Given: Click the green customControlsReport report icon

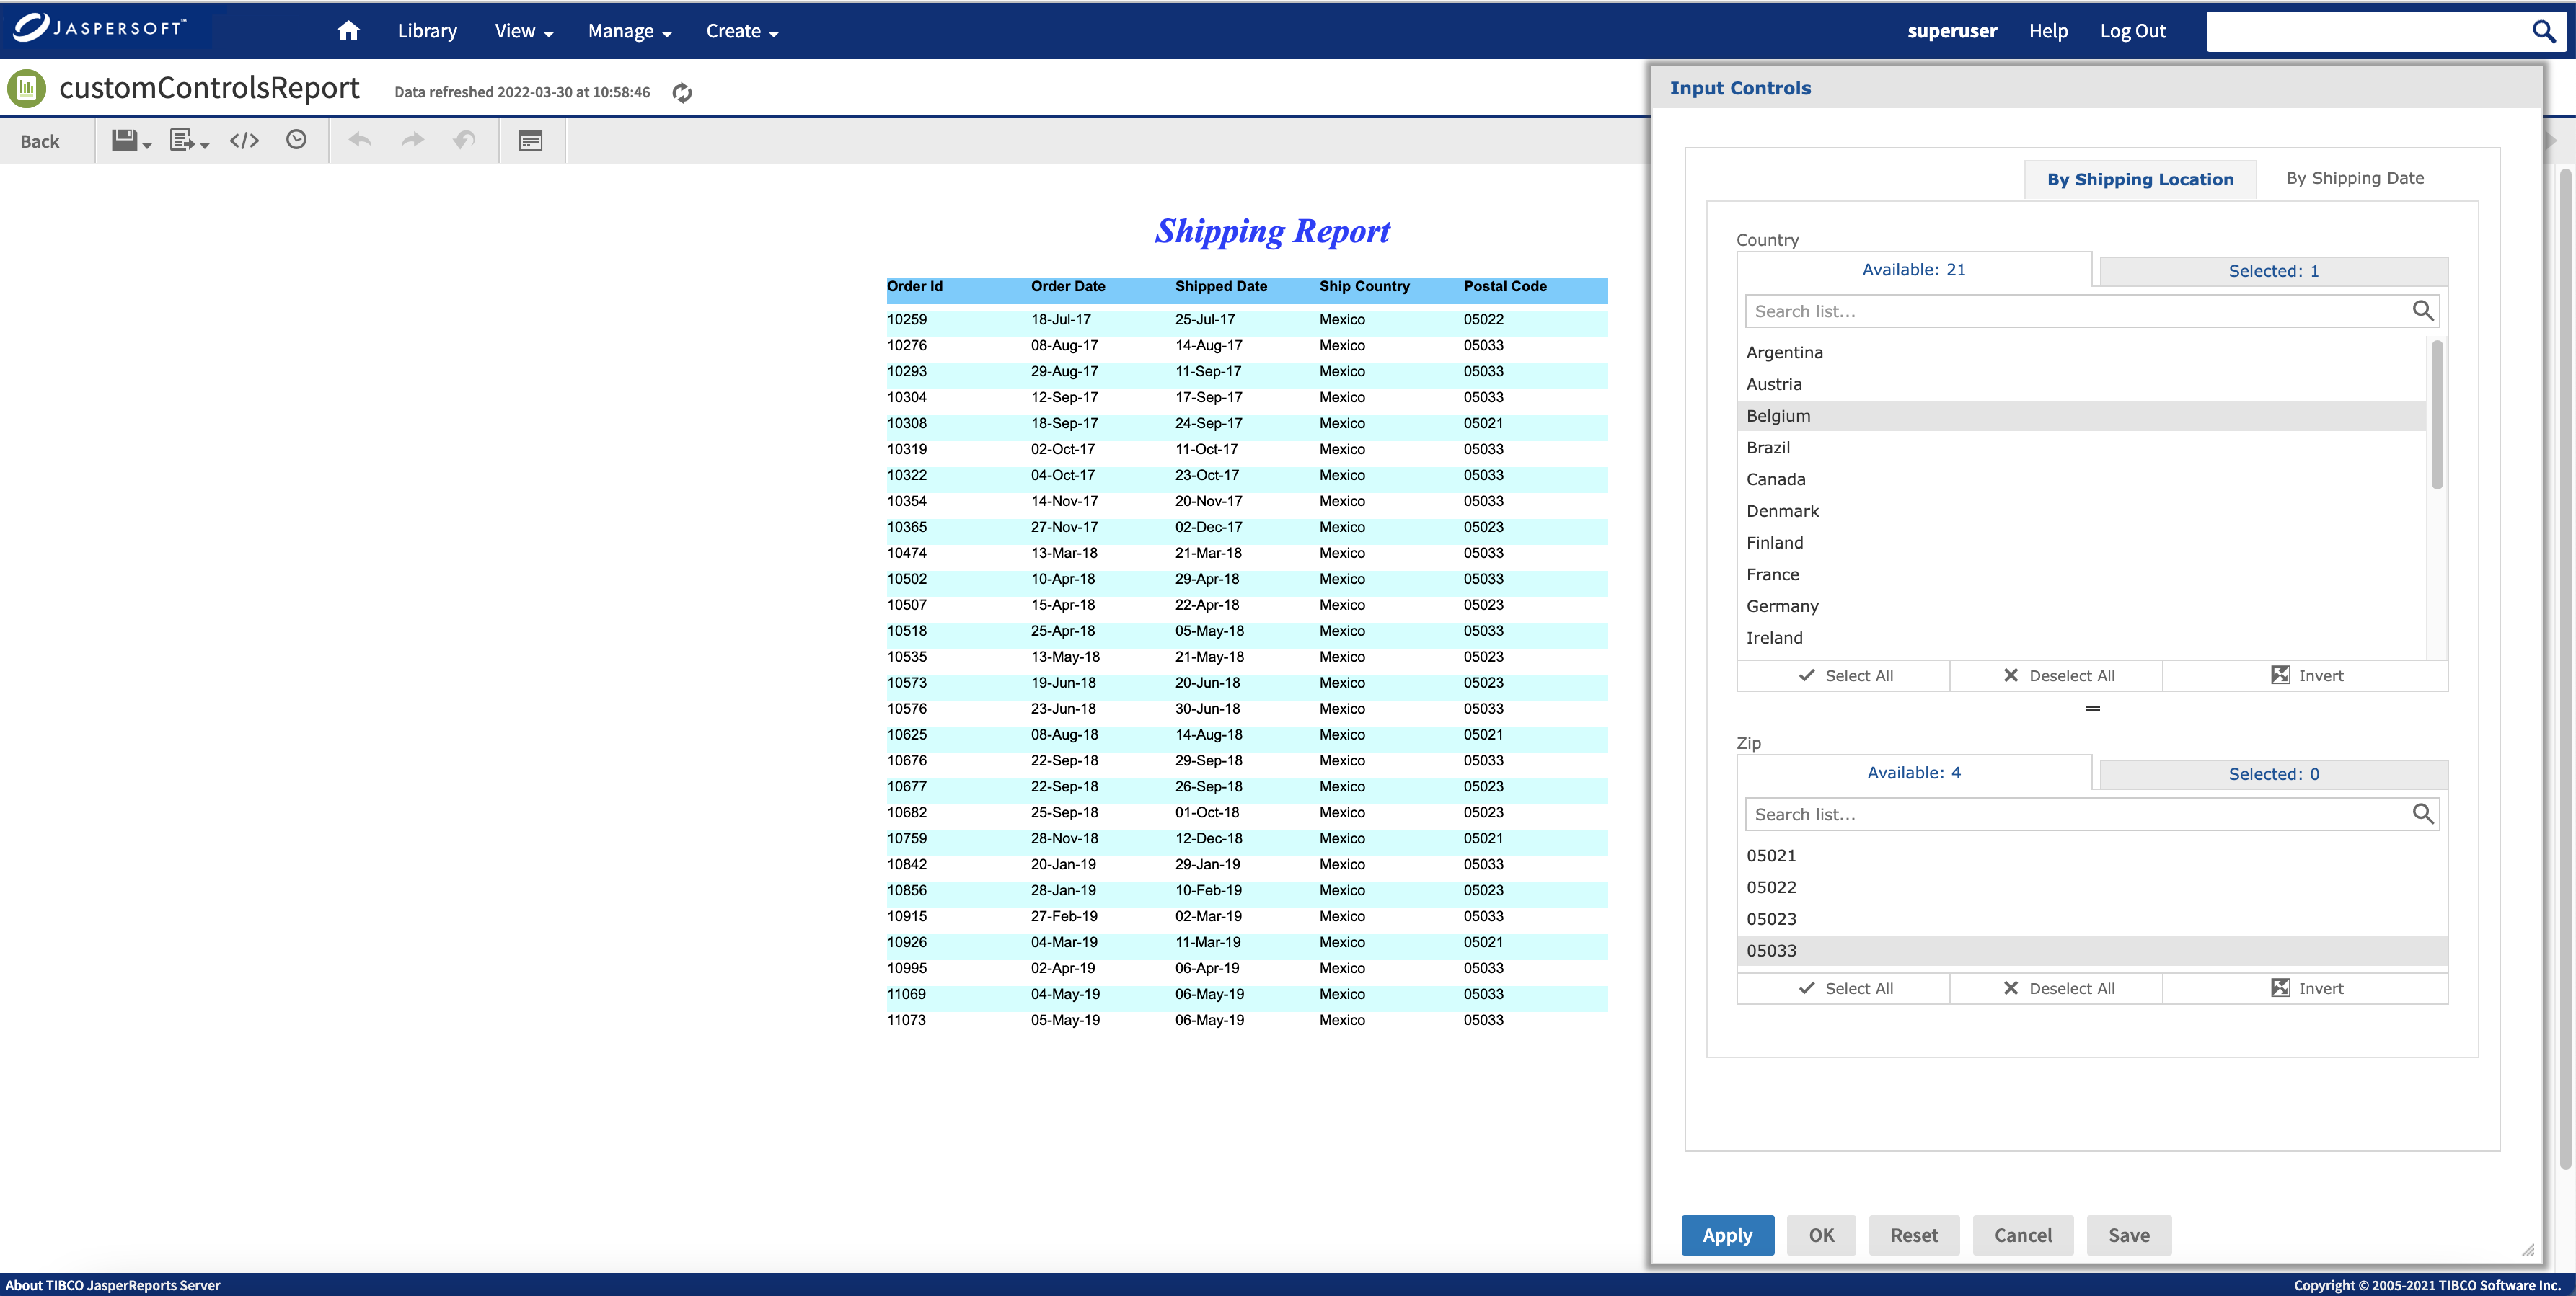Looking at the screenshot, I should coord(27,88).
